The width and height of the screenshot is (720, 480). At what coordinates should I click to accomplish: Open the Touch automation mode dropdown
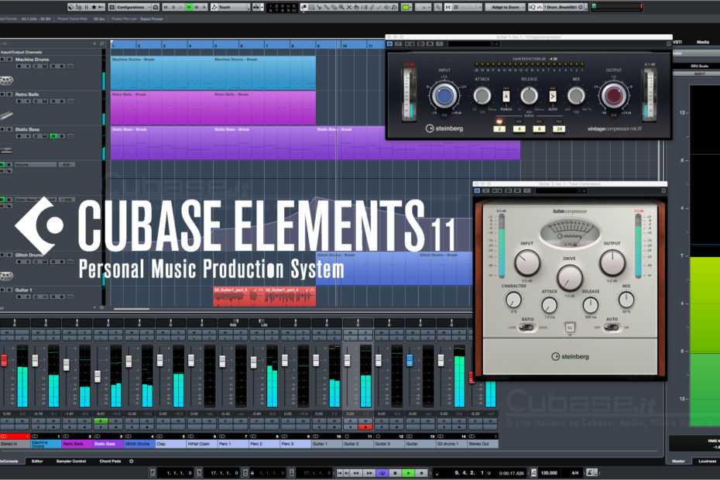point(231,7)
